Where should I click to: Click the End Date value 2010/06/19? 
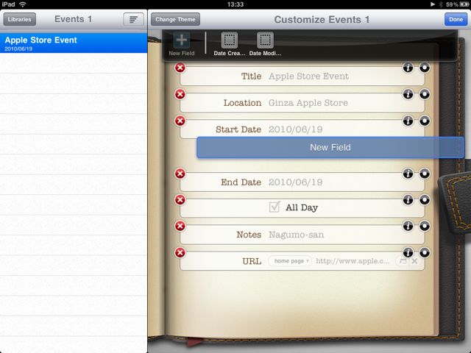pyautogui.click(x=295, y=182)
